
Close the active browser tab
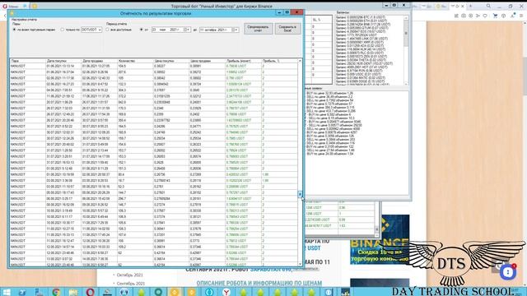(463, 6)
